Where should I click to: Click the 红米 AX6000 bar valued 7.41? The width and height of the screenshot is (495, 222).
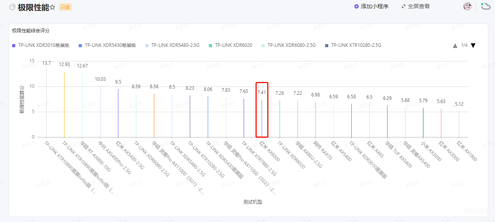click(262, 118)
